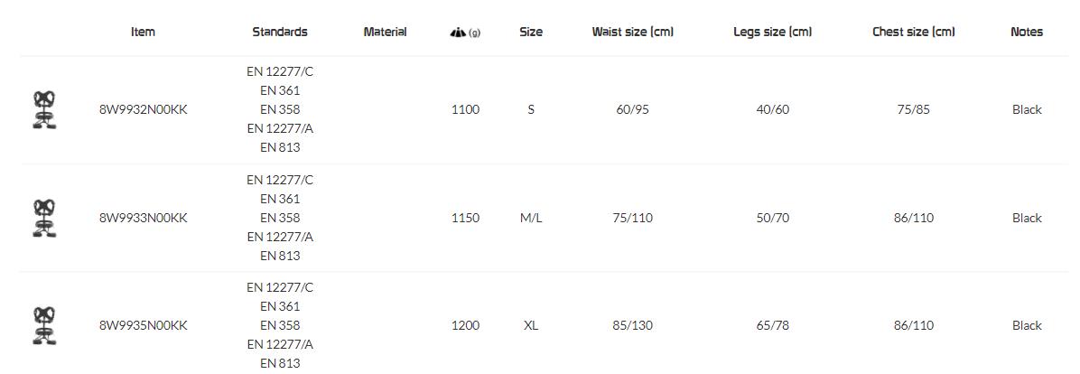The image size is (1080, 374).
Task: Click the Standards column header
Action: pos(280,32)
